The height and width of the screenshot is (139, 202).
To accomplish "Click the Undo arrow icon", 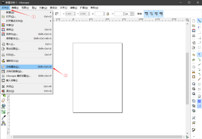I will (194, 55).
